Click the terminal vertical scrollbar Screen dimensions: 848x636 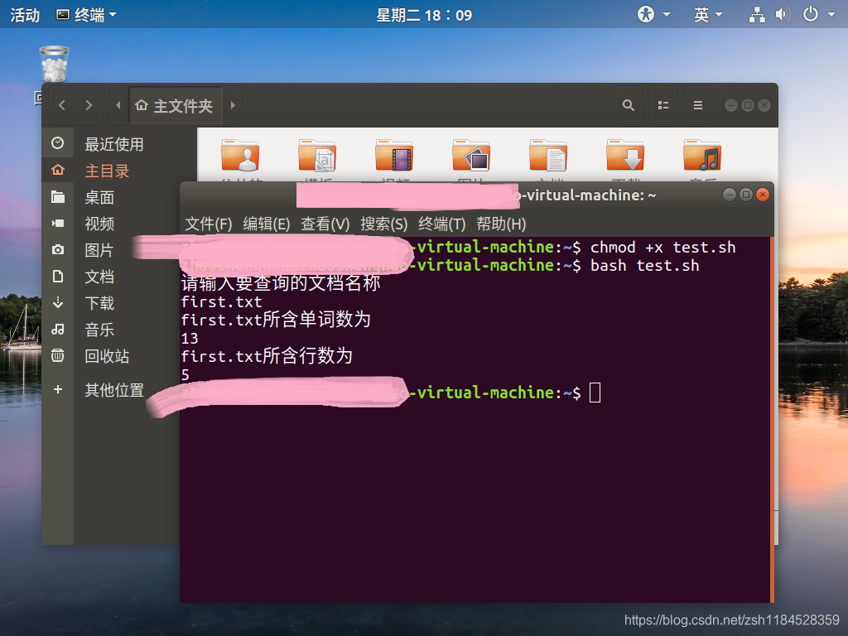pos(771,419)
